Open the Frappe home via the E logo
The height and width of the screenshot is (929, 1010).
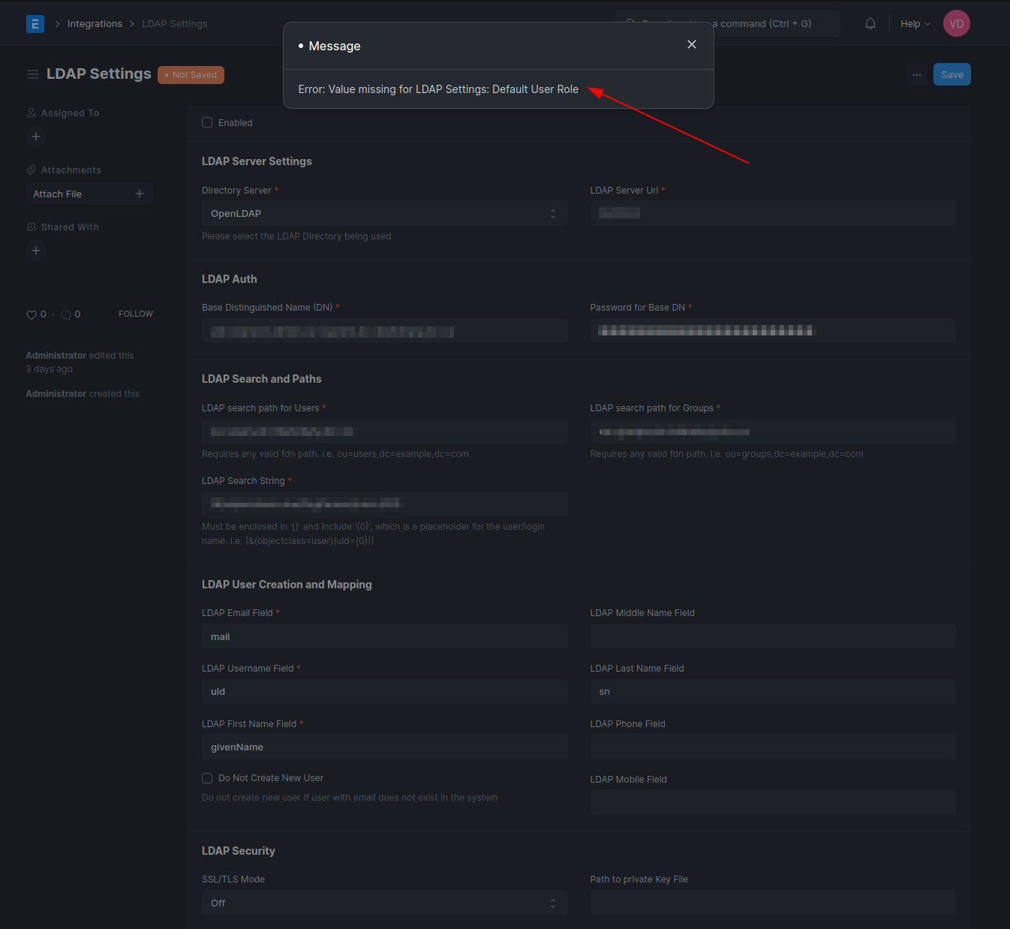click(35, 23)
